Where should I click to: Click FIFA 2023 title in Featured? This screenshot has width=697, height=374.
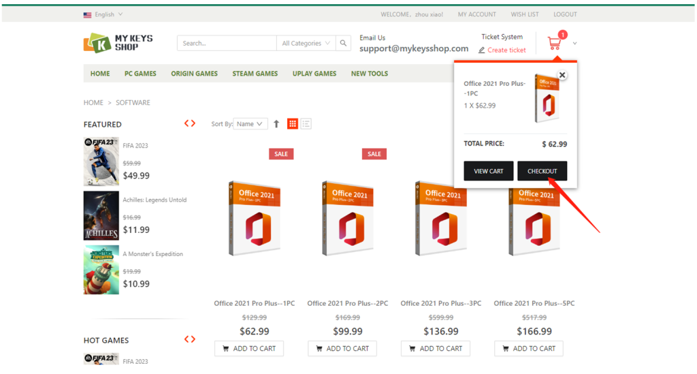(x=135, y=146)
